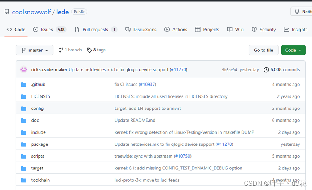Click the Public visibility badge

79,12
